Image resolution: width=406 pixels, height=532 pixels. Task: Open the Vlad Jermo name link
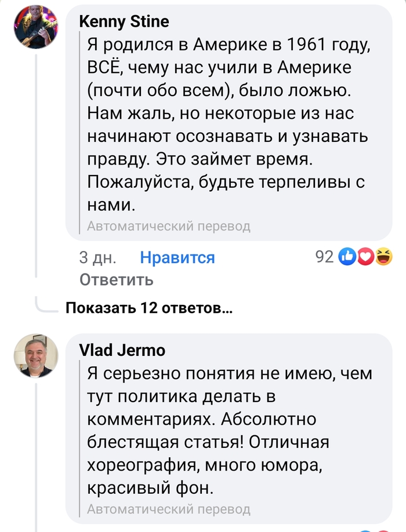coord(122,350)
